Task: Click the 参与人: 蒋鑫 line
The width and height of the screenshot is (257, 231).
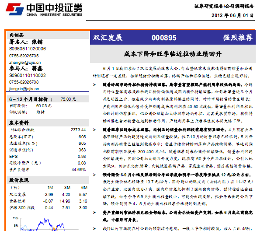Action: point(26,68)
